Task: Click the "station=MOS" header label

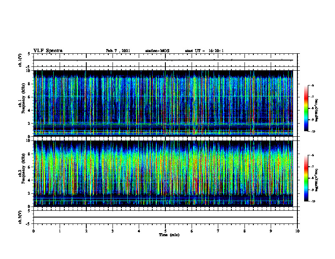Action: 157,51
